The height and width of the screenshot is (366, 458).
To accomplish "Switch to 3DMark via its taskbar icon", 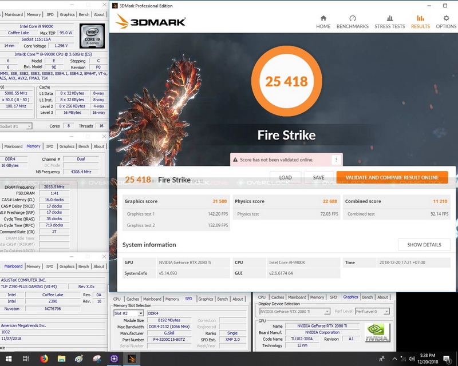I will click(132, 359).
